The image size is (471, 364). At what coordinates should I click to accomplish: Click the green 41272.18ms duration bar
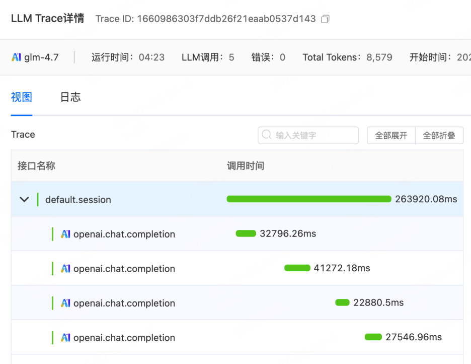tap(297, 268)
